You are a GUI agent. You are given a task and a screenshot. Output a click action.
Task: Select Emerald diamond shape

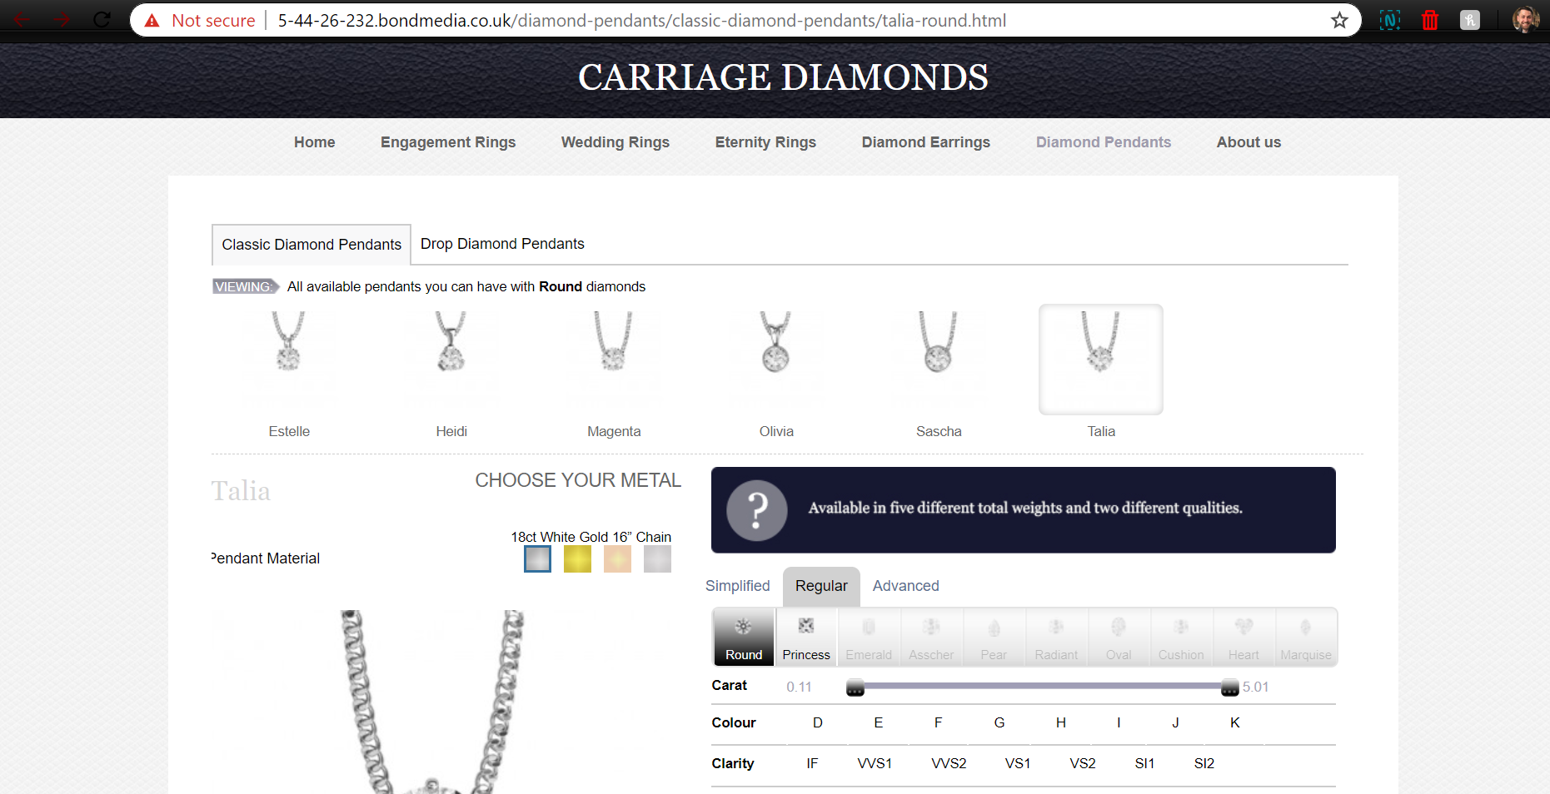[869, 637]
